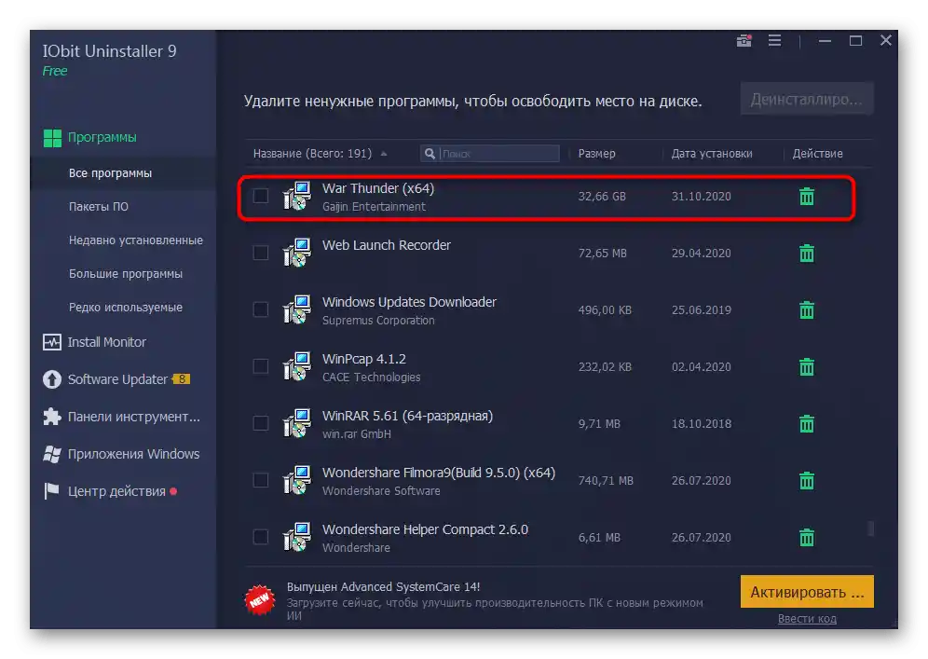Viewport: 928px width, 659px height.
Task: Click the trash icon for WinPcap 4.1.2
Action: point(807,366)
